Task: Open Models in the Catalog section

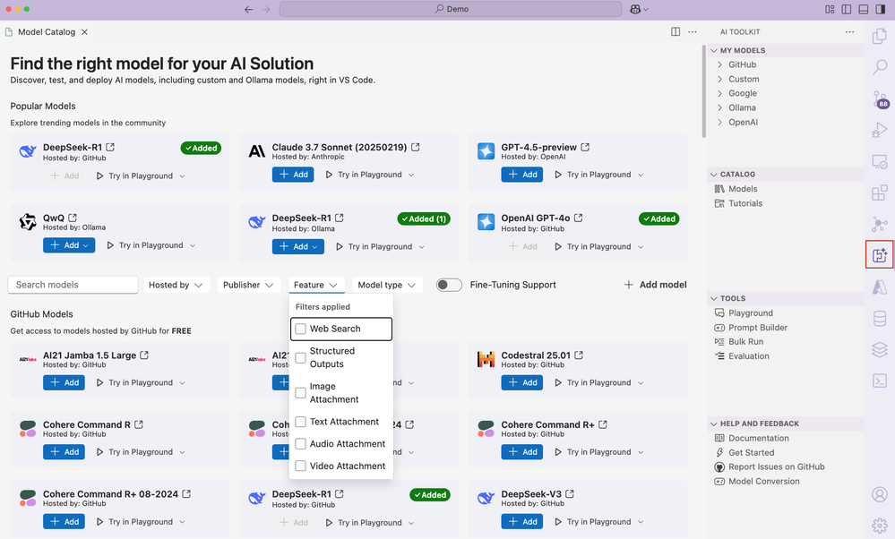Action: coord(743,189)
